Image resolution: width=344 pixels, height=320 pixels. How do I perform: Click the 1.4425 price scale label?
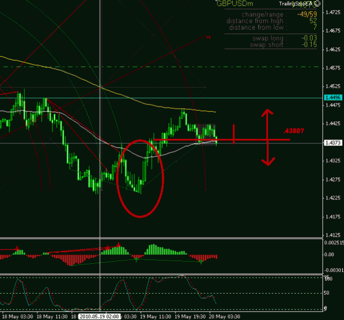coord(333,123)
